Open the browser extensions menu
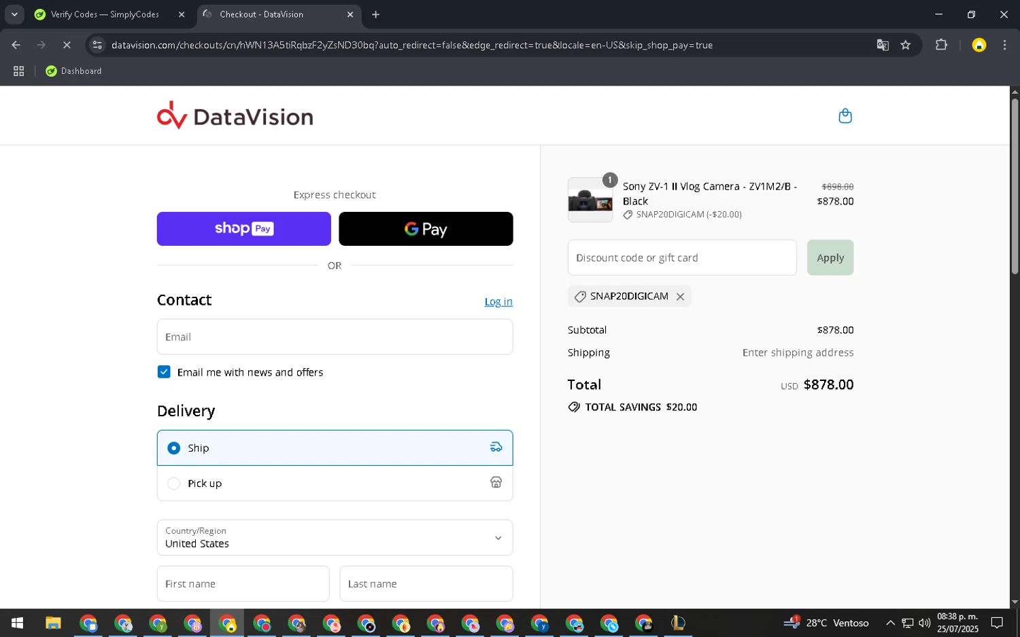Image resolution: width=1020 pixels, height=637 pixels. [941, 45]
